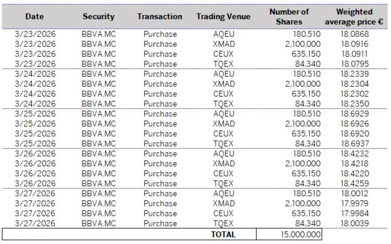Select the price value 18.4259
Screen dimensions: 391x244
pyautogui.click(x=354, y=183)
